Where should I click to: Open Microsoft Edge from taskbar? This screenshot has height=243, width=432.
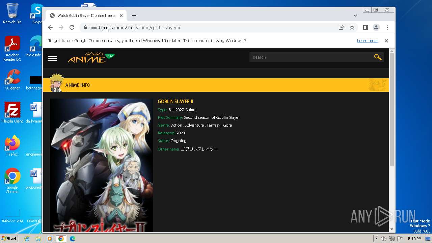pos(73,239)
